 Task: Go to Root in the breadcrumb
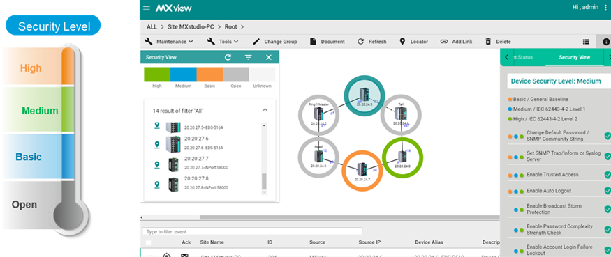click(x=230, y=27)
